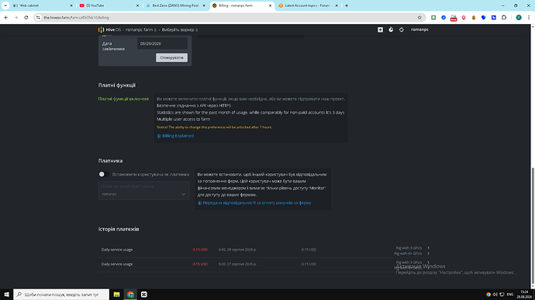Click the Chrome icon in the taskbar
The image size is (535, 300).
pos(130,295)
